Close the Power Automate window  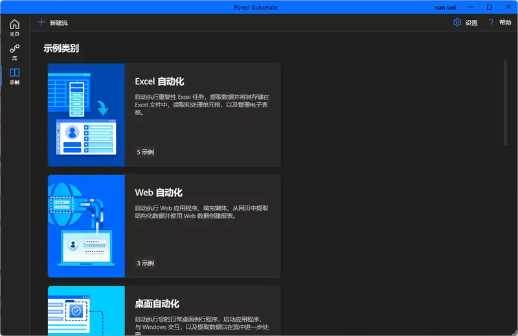(x=508, y=7)
